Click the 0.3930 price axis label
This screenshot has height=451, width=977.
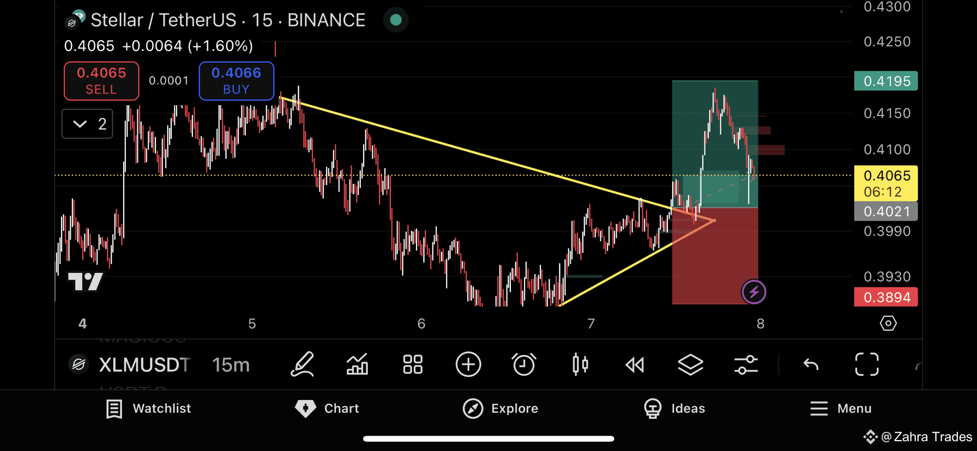(x=887, y=277)
